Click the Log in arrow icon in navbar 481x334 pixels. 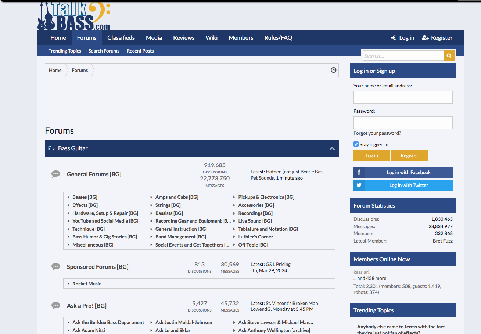click(394, 38)
